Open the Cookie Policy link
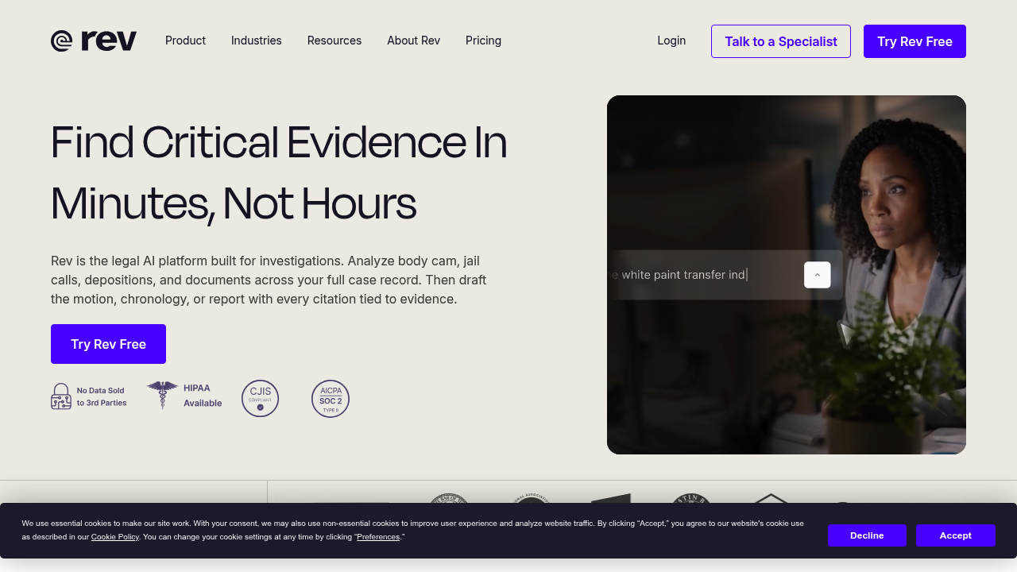Screen dimensions: 1017x572 (x=115, y=537)
